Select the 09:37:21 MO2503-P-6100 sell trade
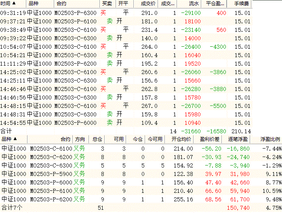Screen dimensions: 282x213 126,21
